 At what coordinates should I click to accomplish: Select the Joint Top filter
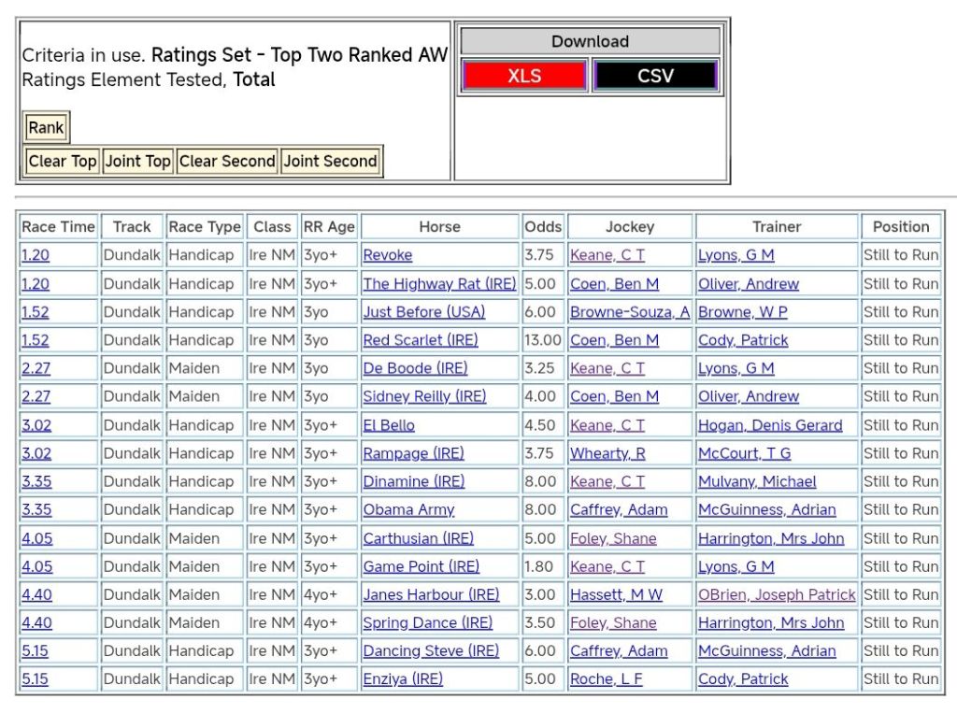click(x=137, y=162)
